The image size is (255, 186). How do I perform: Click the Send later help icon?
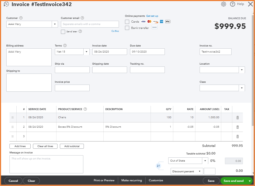[x=80, y=32]
